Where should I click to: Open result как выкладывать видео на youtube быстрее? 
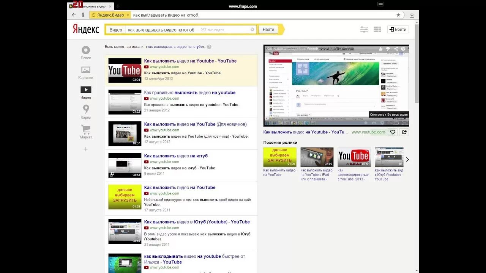tap(194, 259)
